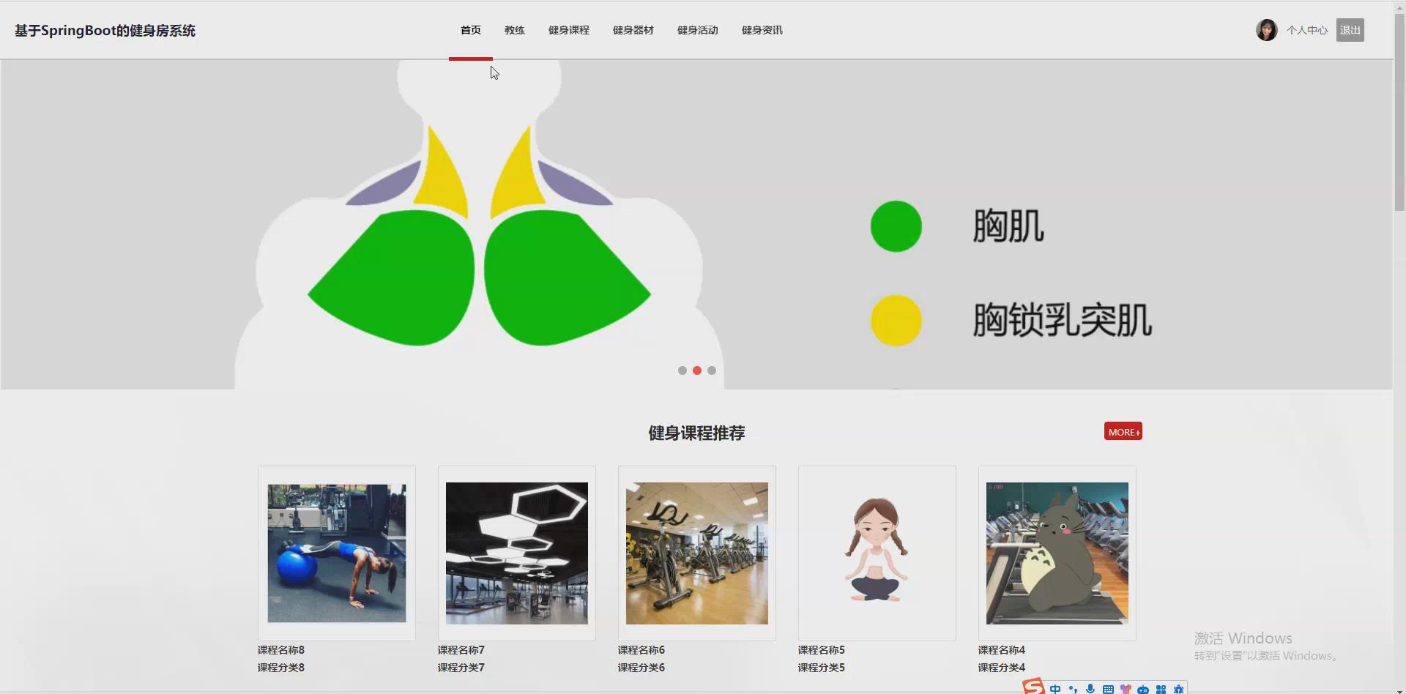Click the Sogou settings icon in tray
This screenshot has height=694, width=1406.
coord(1178,689)
